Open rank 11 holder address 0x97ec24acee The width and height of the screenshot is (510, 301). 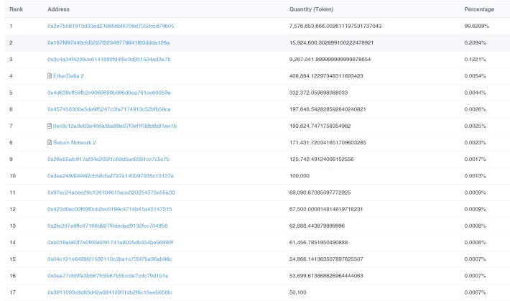111,193
